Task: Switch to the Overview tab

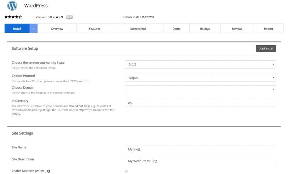Action: tap(57, 28)
